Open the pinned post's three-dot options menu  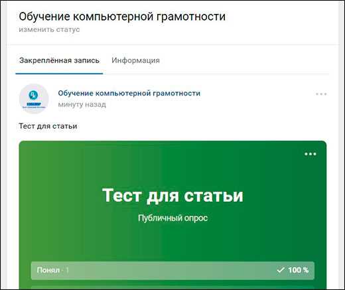coord(321,94)
